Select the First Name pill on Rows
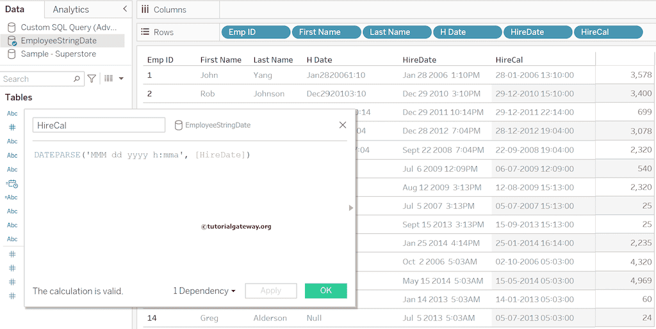 click(326, 32)
